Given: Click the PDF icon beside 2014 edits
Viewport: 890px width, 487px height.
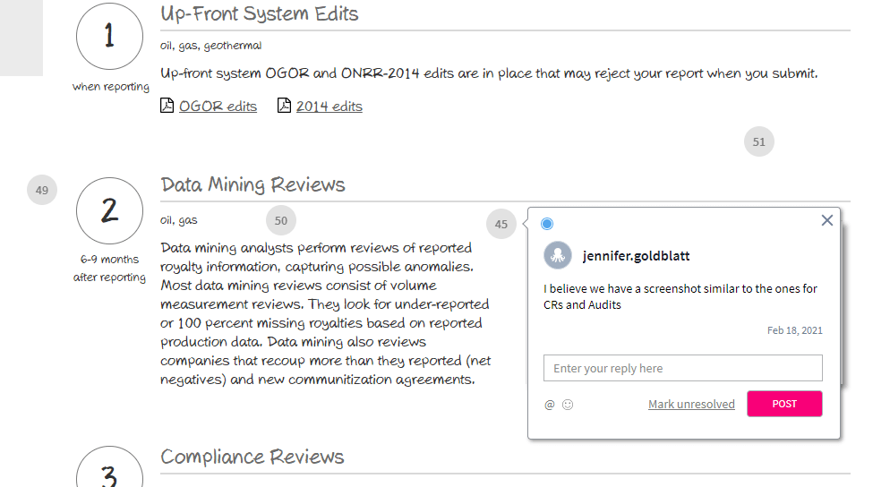Looking at the screenshot, I should point(284,106).
